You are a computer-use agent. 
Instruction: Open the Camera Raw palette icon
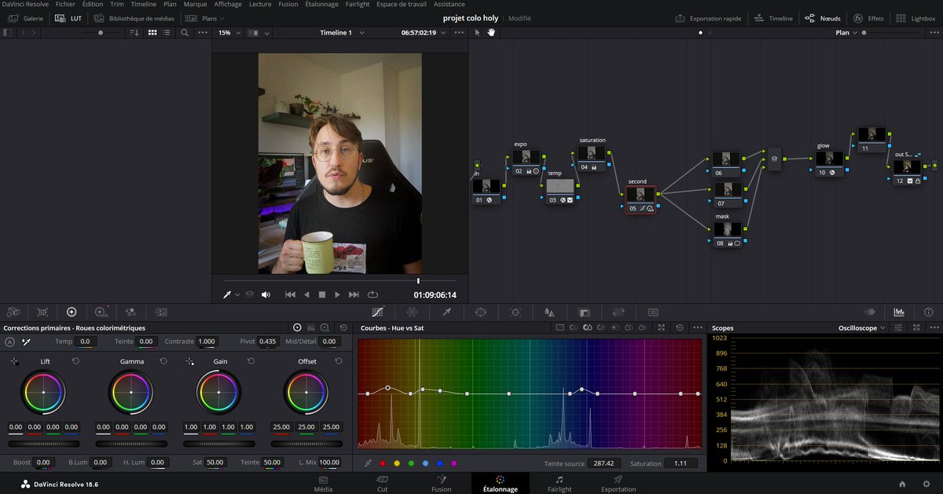pyautogui.click(x=13, y=312)
